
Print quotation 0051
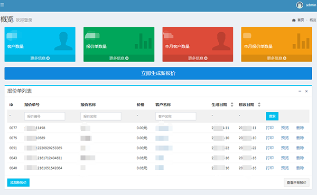[269, 148]
